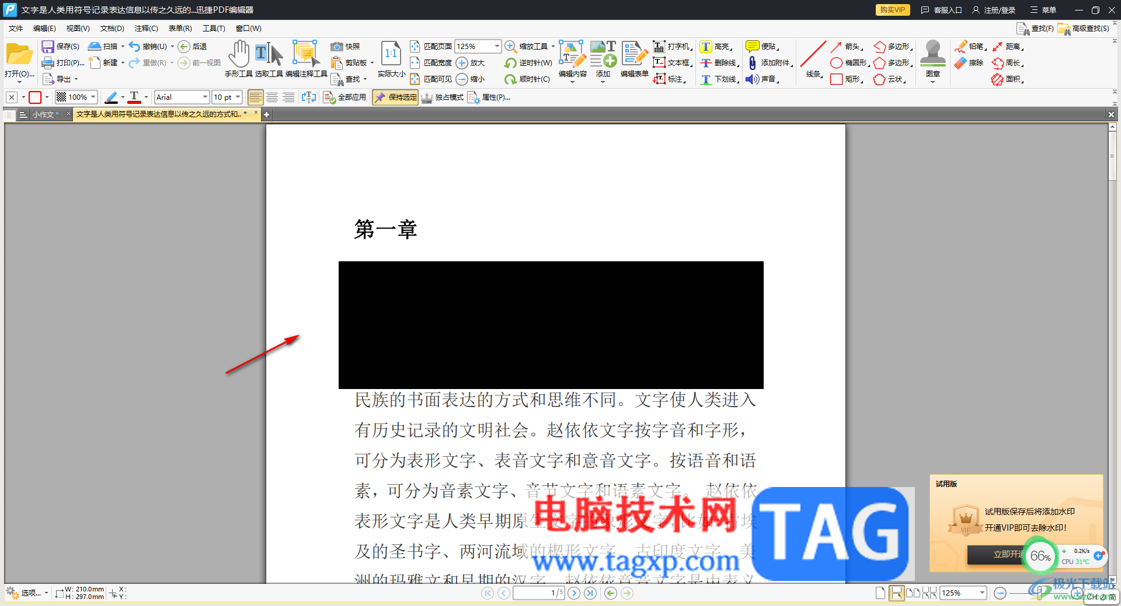Attach a file with 添加附件
Screen dimensions: 1121x606
(x=770, y=62)
